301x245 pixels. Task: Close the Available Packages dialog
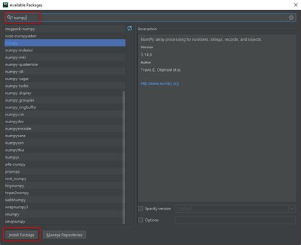[x=296, y=5]
